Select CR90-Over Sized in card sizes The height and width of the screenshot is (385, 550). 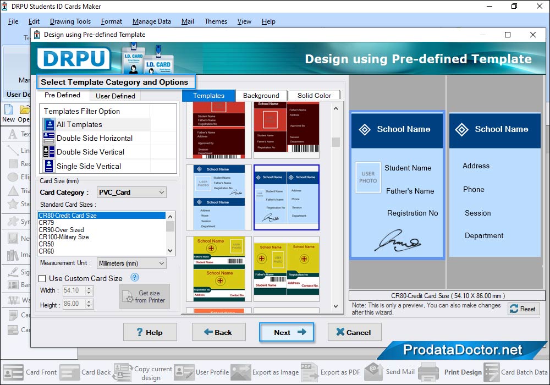101,230
